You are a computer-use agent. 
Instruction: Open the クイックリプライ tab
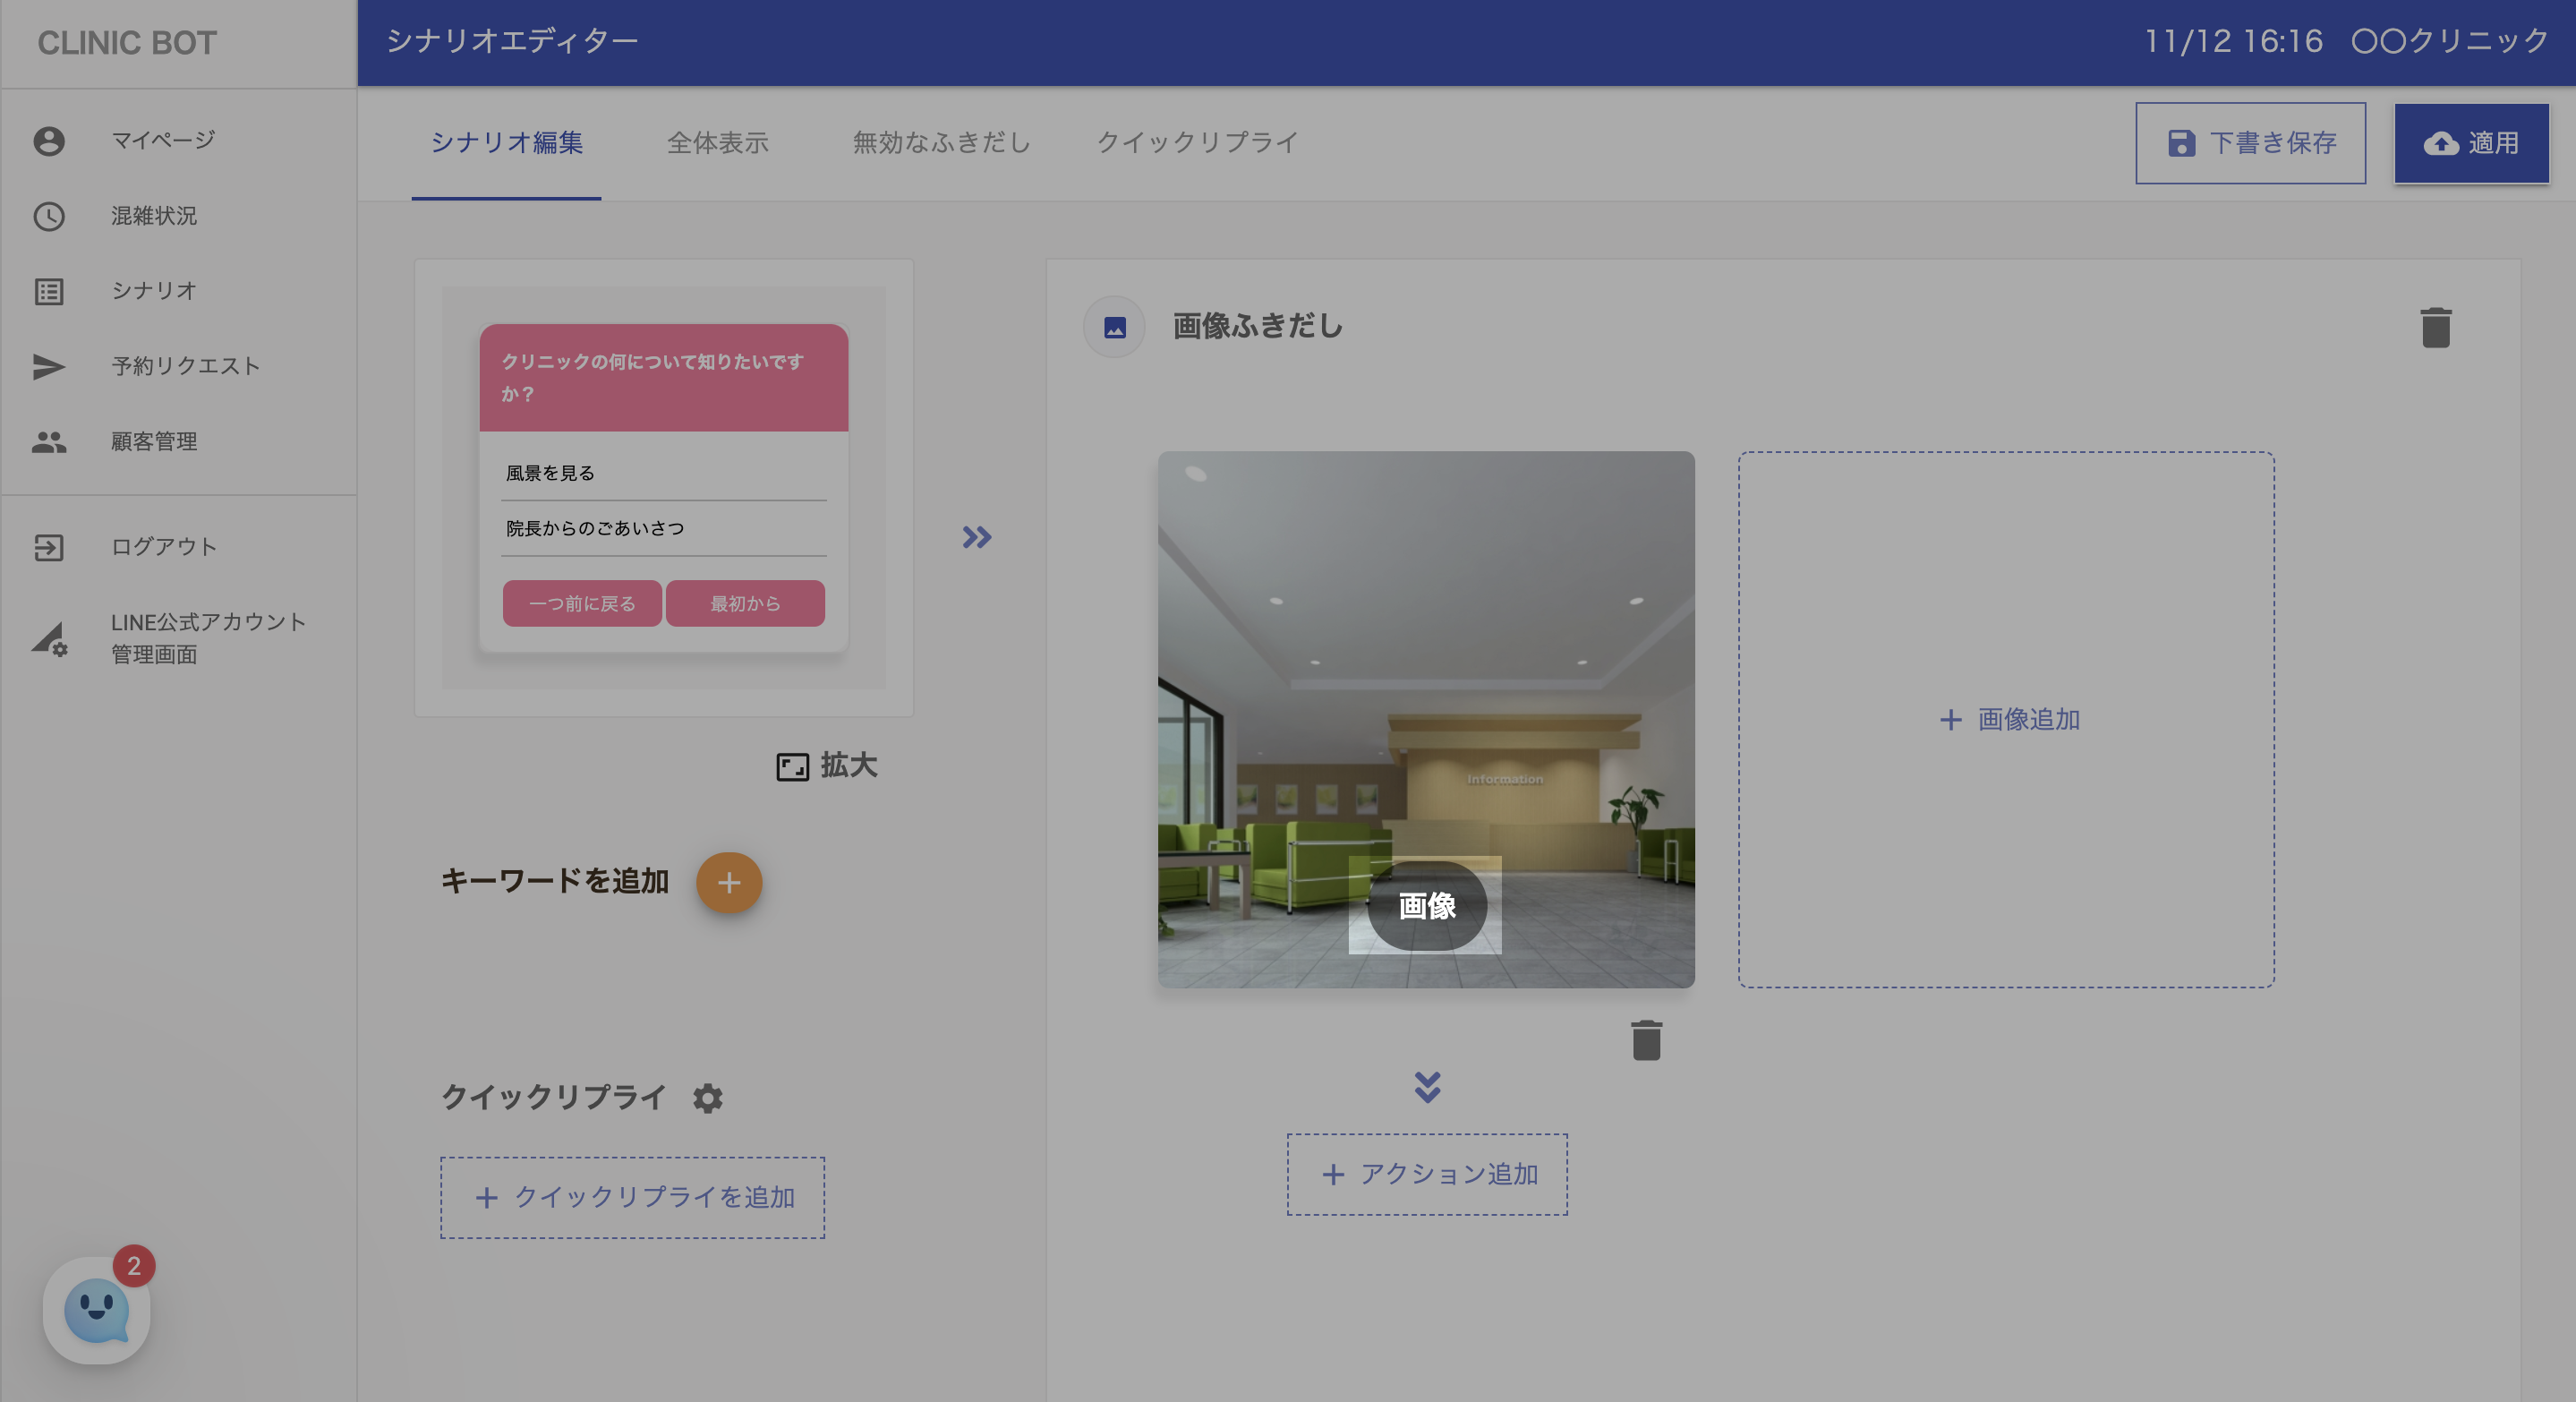(x=1197, y=143)
